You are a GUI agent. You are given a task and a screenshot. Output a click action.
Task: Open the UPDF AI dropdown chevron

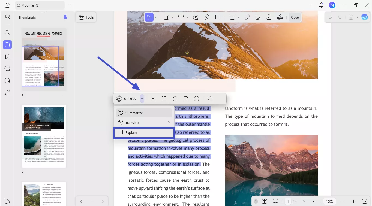(x=142, y=98)
